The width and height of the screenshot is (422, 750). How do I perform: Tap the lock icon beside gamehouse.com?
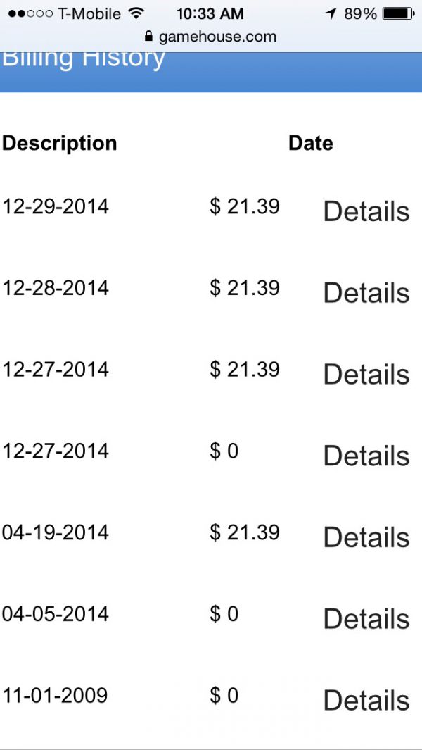[148, 36]
